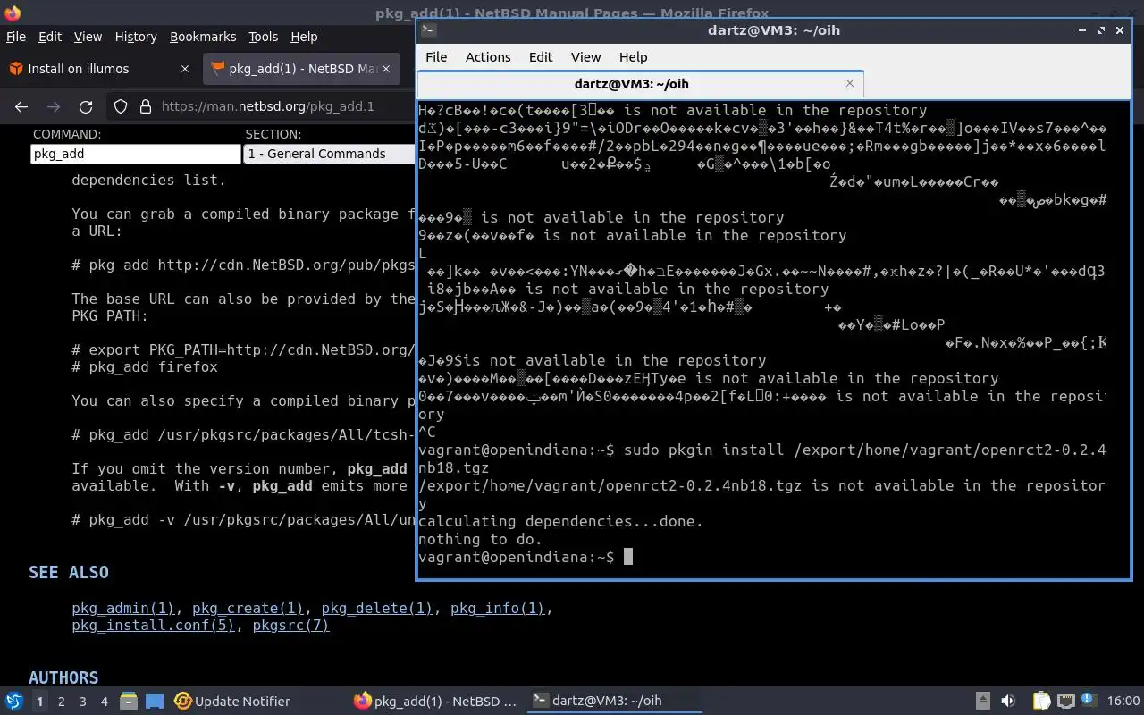Close the 'Install on illumos' tab
Viewport: 1144px width, 715px height.
click(185, 69)
